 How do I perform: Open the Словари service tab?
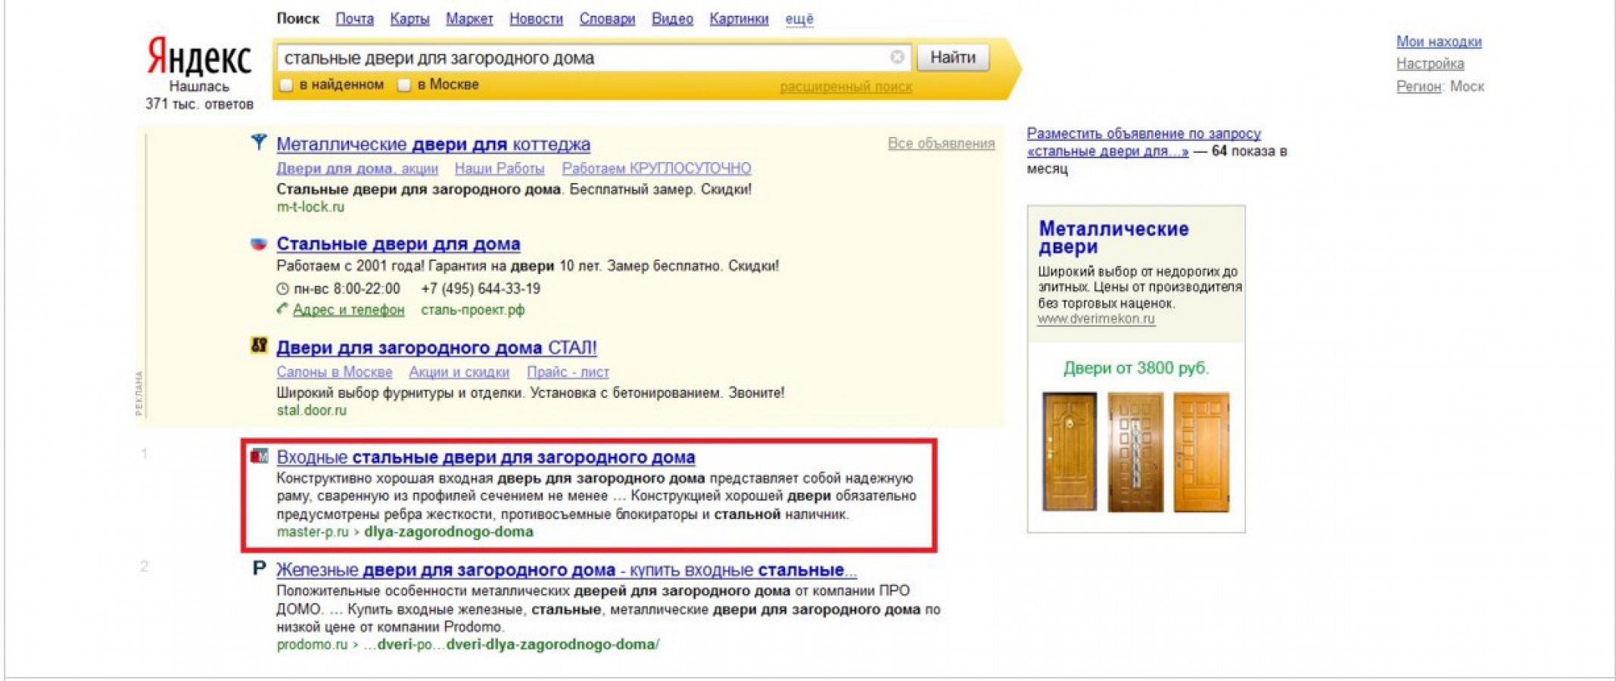tap(607, 19)
